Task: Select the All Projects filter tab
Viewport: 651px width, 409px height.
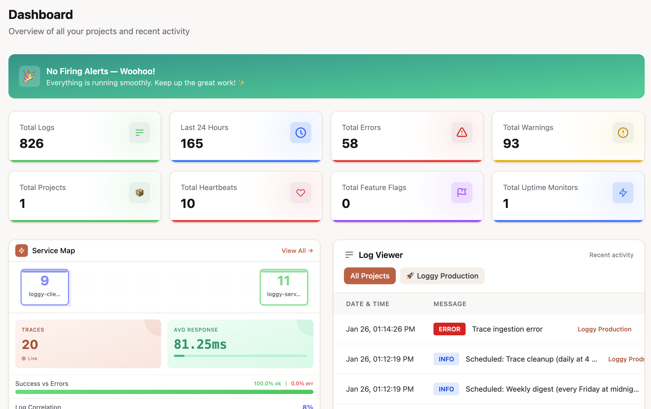Action: point(369,276)
